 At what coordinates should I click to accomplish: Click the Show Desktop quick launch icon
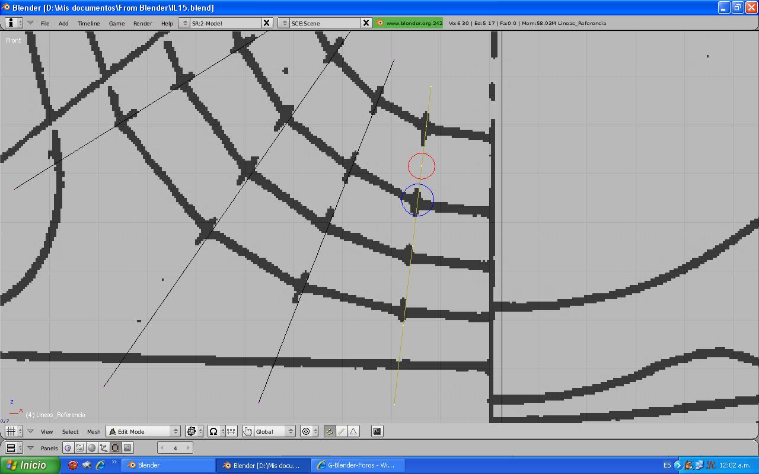click(87, 465)
